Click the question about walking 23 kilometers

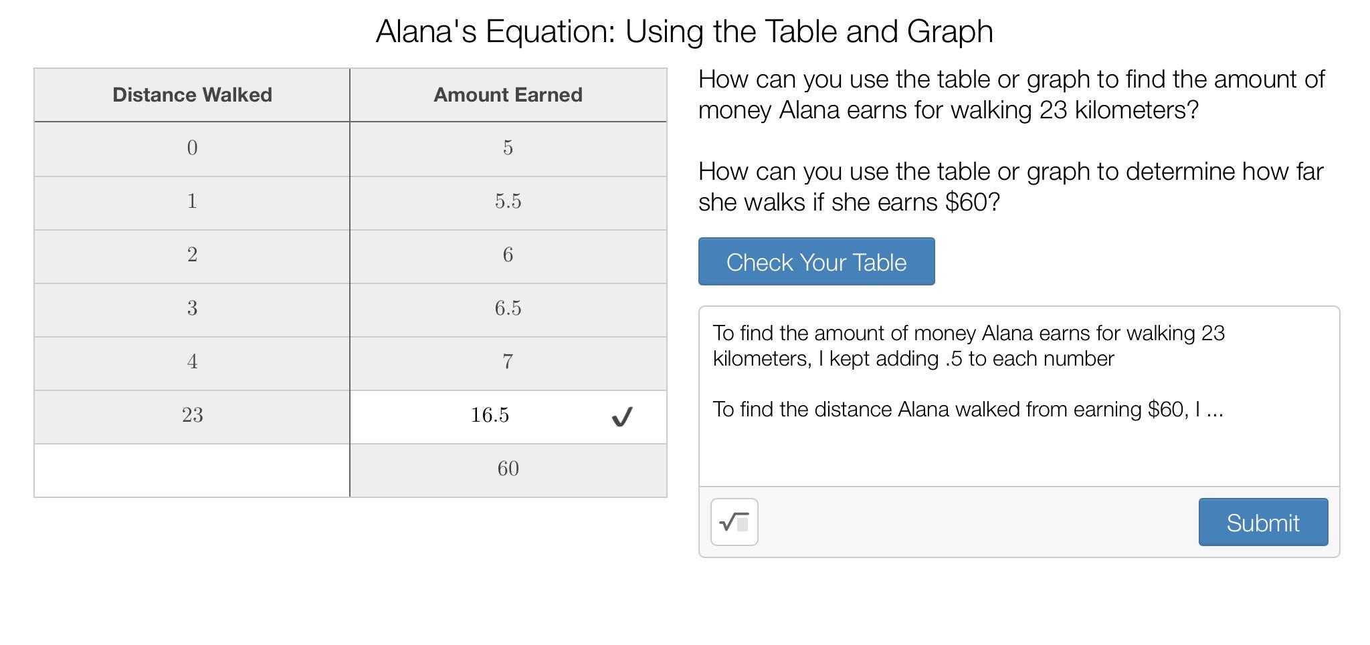1011,95
